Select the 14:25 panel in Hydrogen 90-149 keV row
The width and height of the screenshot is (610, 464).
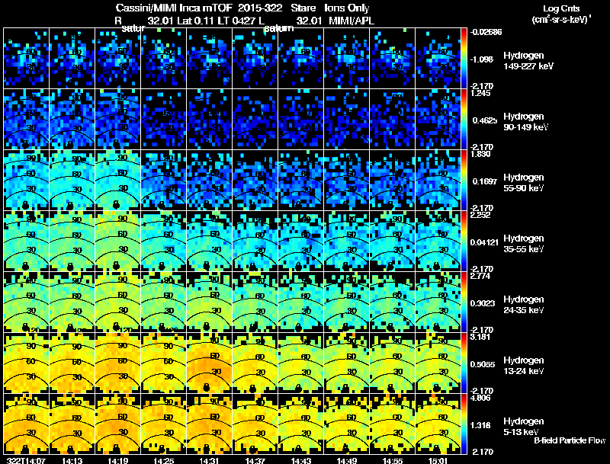164,119
